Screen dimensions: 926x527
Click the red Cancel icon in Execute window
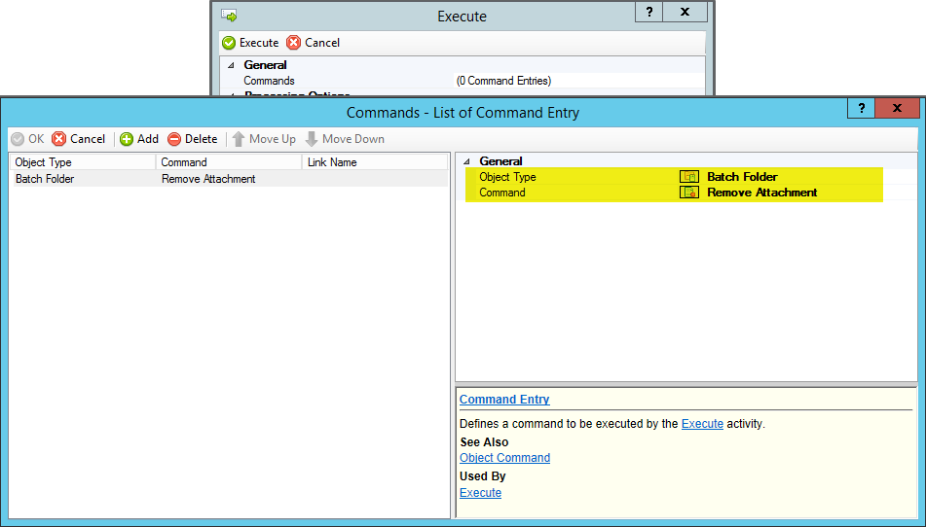[x=293, y=43]
